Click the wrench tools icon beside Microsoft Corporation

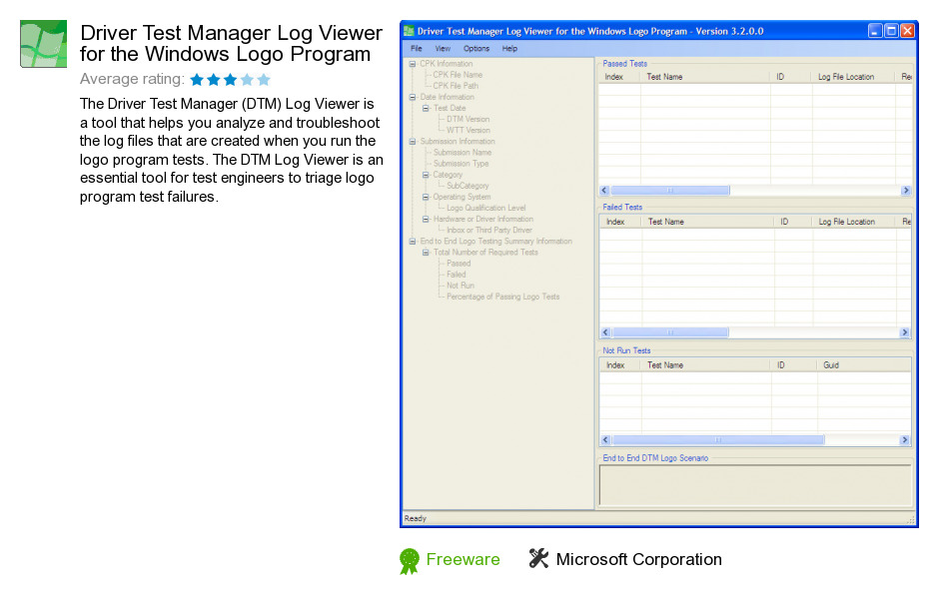(x=538, y=558)
